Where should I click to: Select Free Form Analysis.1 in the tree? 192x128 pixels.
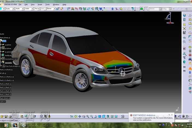13,66
